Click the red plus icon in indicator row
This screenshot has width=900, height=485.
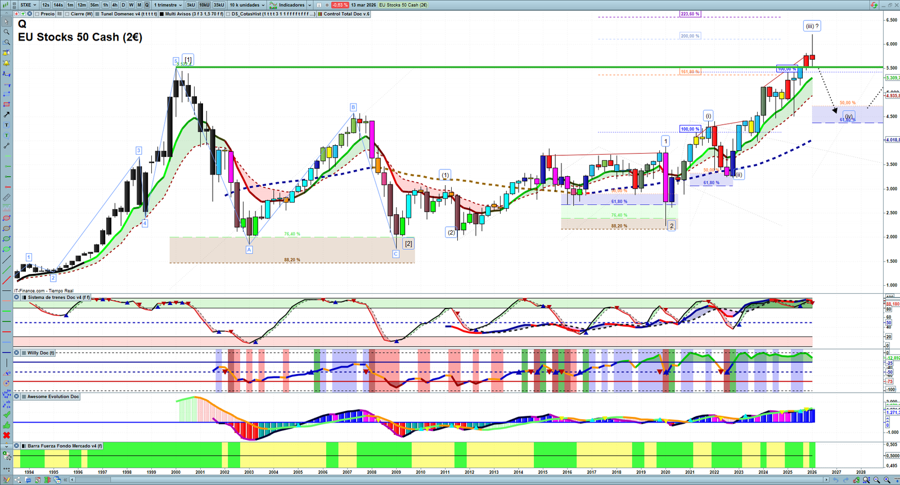pyautogui.click(x=17, y=14)
